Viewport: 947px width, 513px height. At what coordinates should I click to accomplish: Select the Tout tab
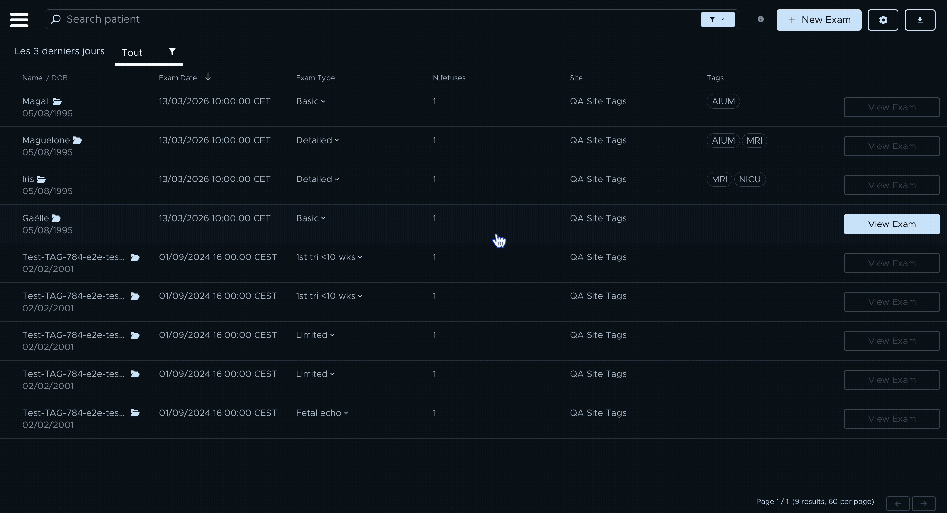pyautogui.click(x=132, y=53)
